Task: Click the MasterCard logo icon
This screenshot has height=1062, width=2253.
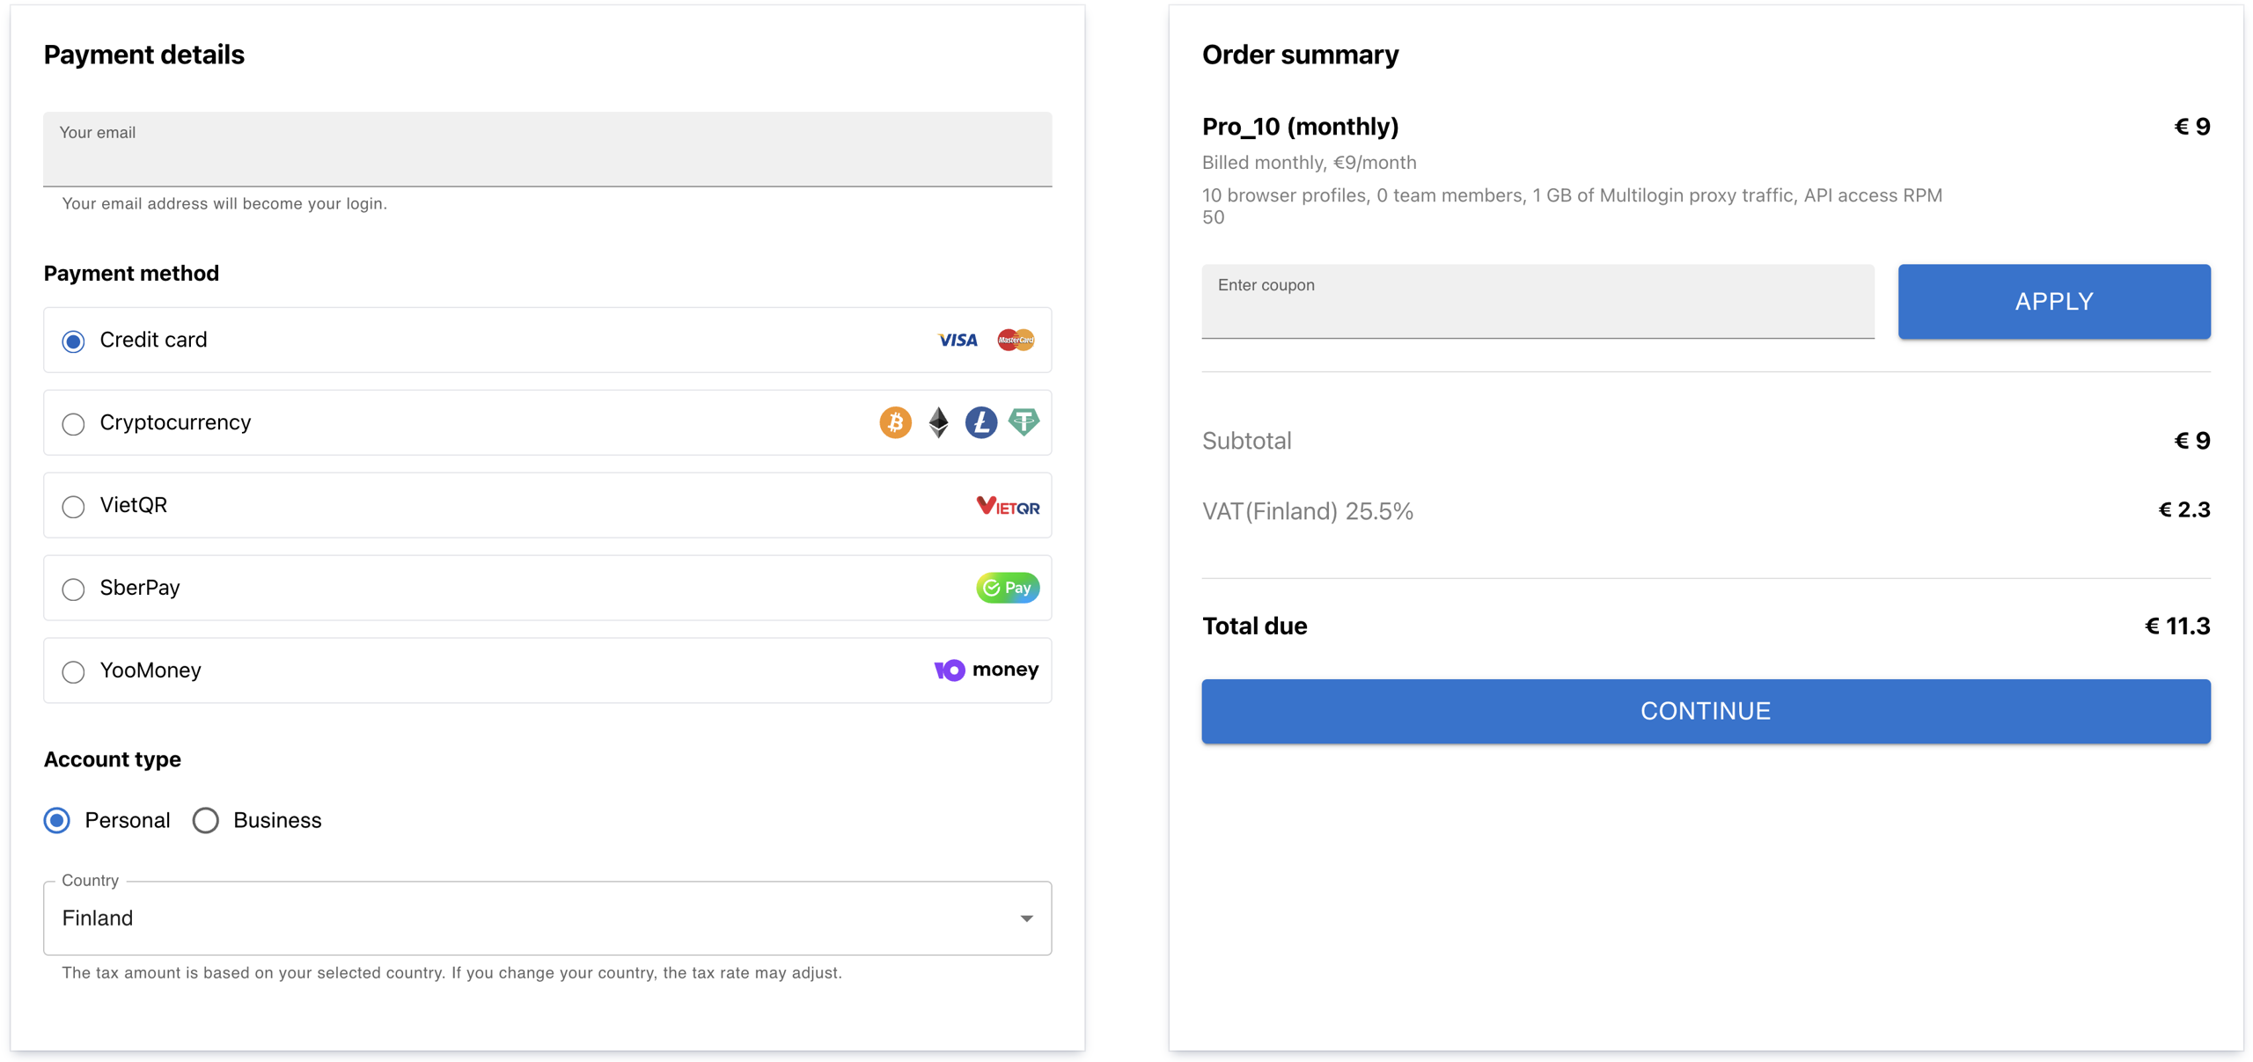Action: (1016, 340)
